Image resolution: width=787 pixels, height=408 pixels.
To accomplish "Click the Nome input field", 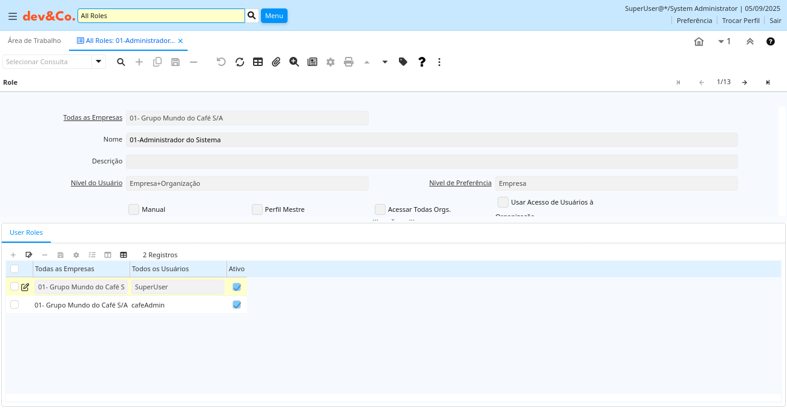I will pos(432,140).
